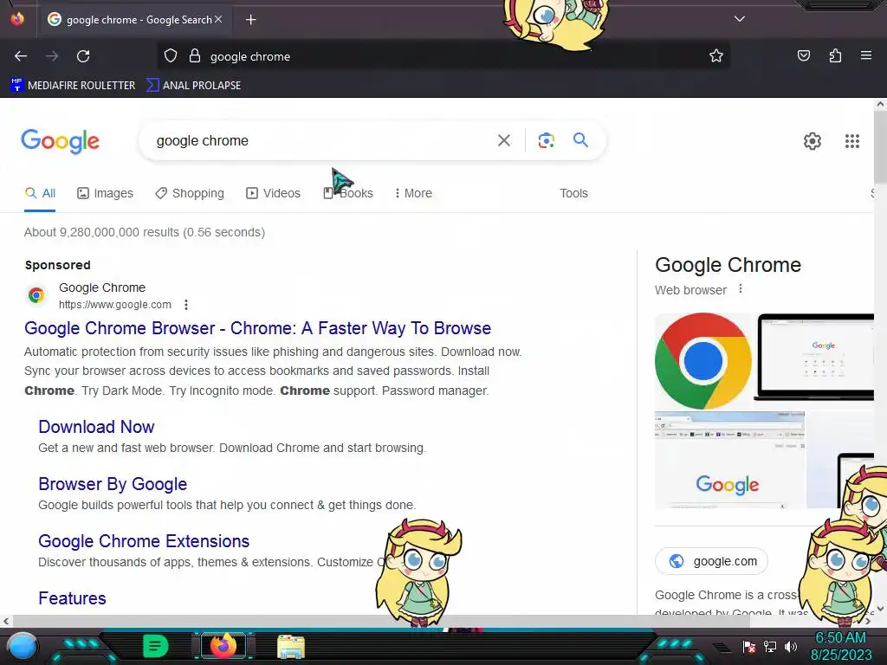Open search Tools options
887x665 pixels.
click(x=573, y=193)
